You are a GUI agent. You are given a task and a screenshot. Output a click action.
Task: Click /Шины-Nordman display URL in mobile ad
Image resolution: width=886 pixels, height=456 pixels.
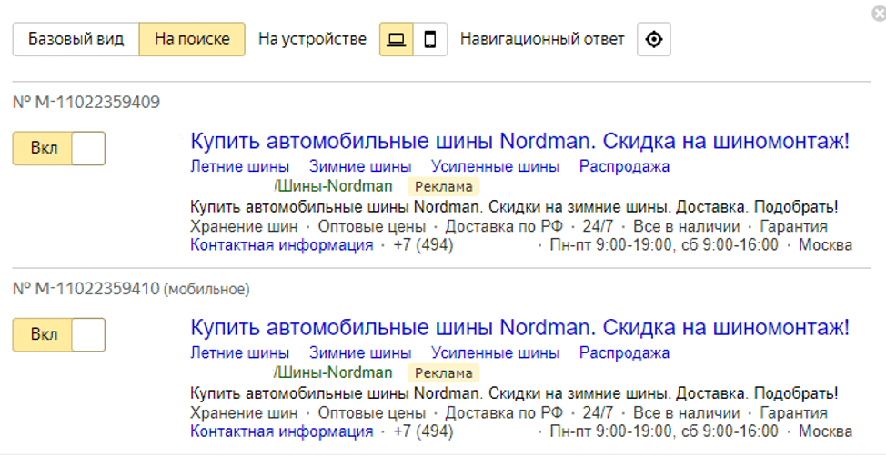(x=333, y=372)
